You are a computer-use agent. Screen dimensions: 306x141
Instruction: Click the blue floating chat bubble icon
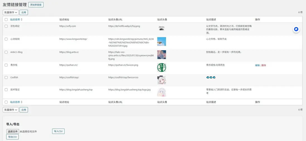(296, 29)
